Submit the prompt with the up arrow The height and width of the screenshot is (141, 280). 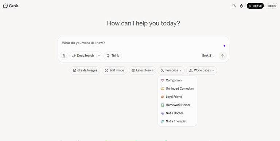(x=223, y=56)
